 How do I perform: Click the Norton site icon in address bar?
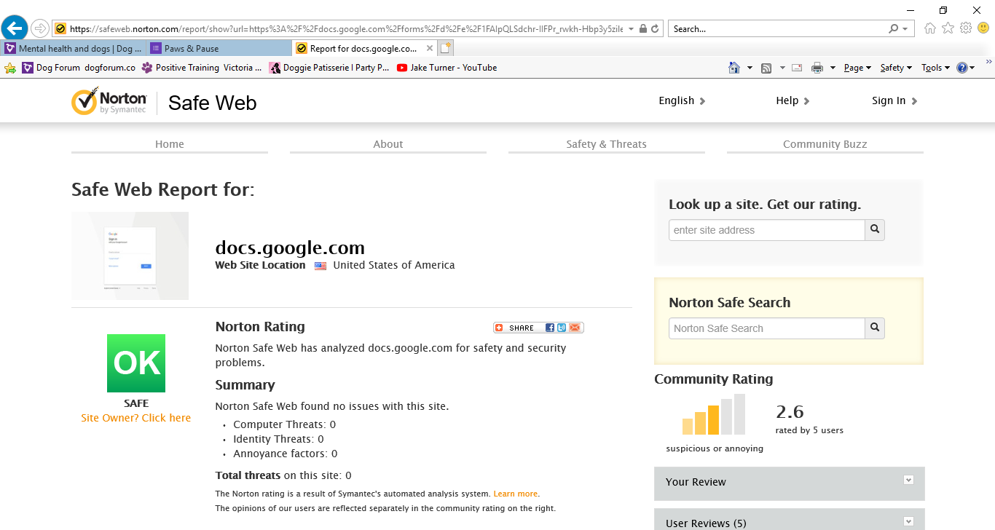tap(60, 29)
